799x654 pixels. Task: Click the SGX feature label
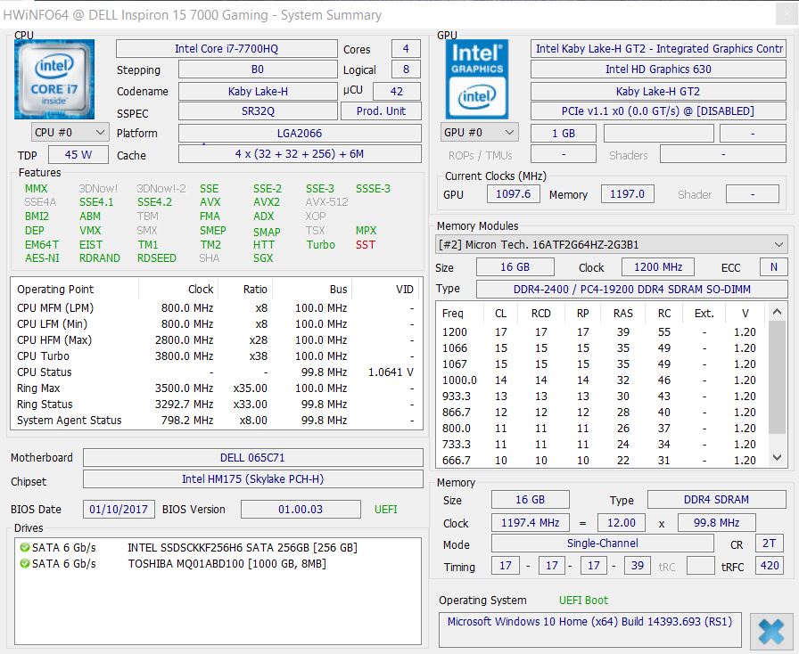tap(263, 258)
